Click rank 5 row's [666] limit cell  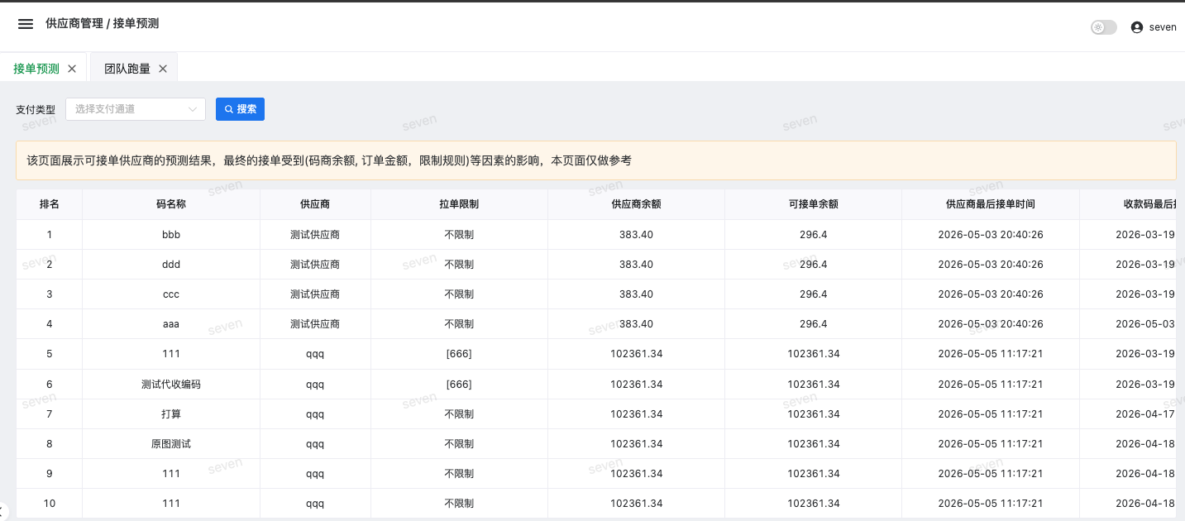459,354
